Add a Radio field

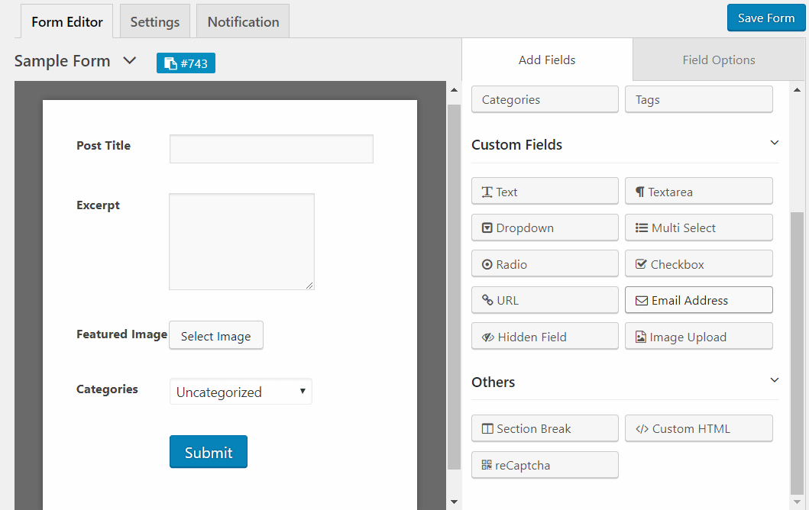[x=545, y=264]
